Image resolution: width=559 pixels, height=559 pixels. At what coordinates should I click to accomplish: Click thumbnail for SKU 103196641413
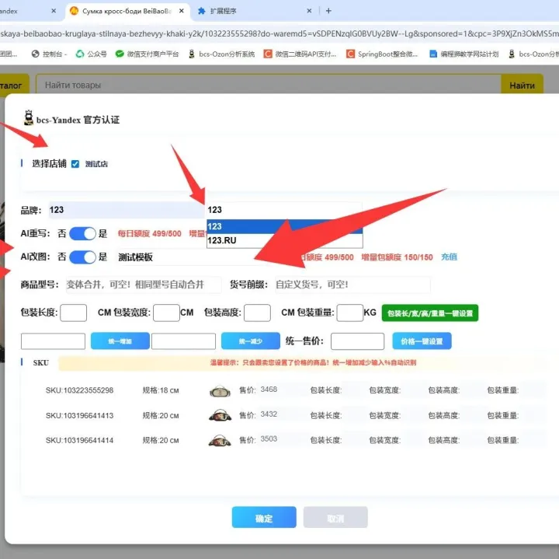pos(220,415)
